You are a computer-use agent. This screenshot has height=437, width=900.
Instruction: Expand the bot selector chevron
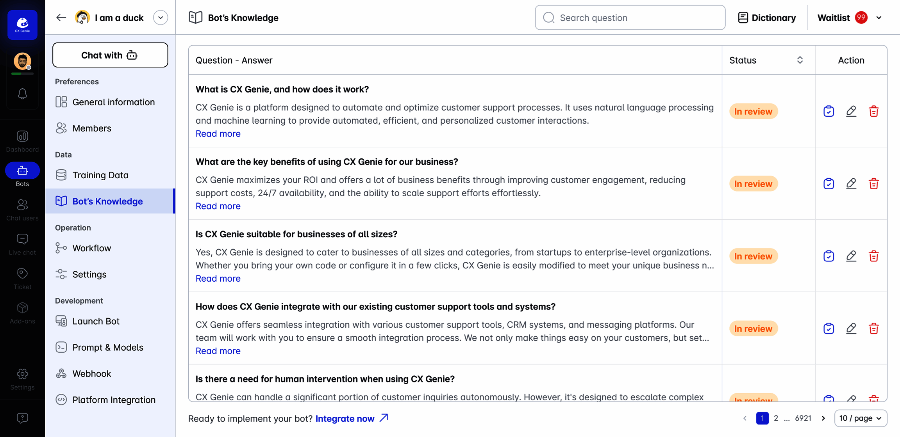(x=160, y=18)
